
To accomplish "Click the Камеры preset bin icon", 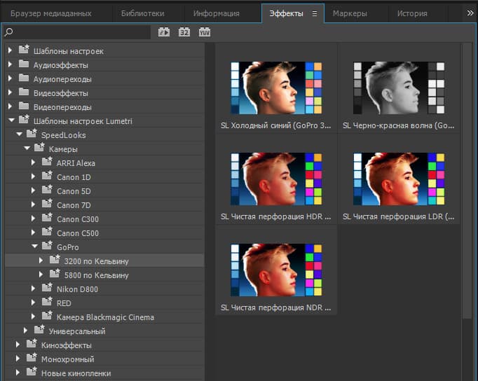I will click(x=39, y=147).
